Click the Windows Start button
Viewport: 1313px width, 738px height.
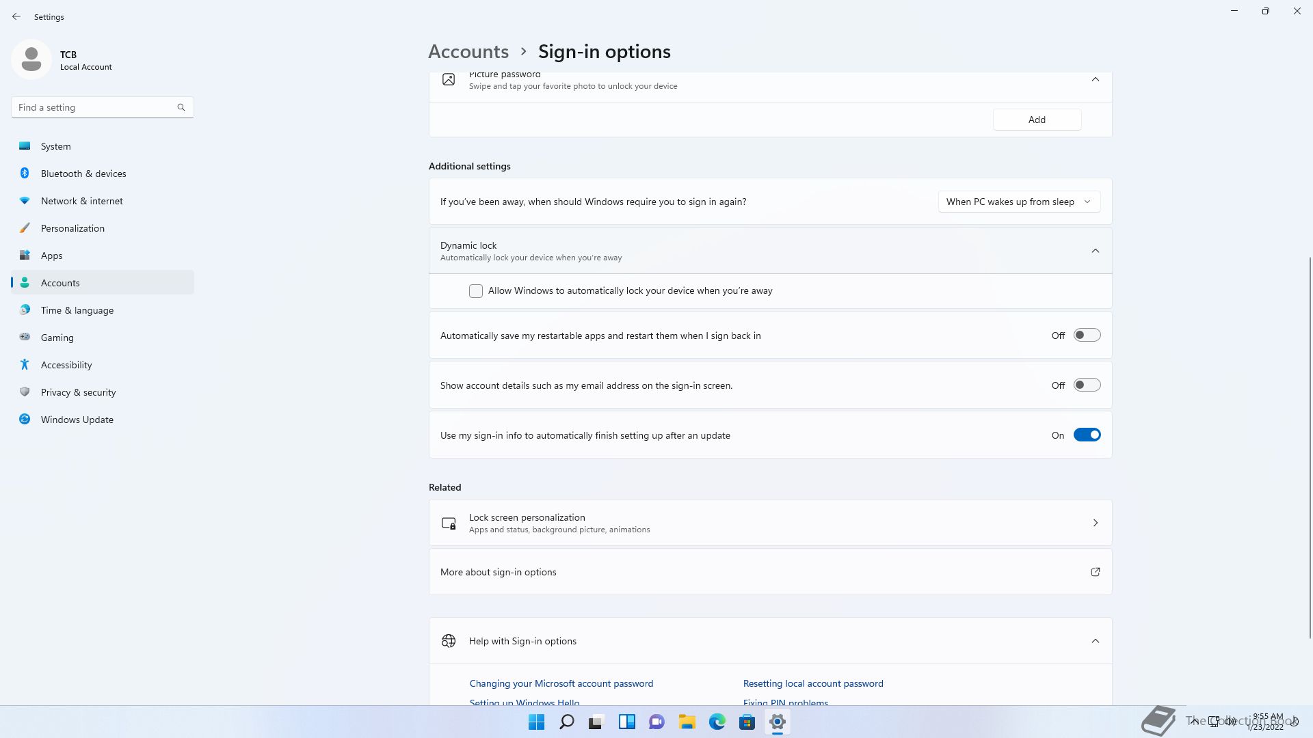tap(537, 722)
